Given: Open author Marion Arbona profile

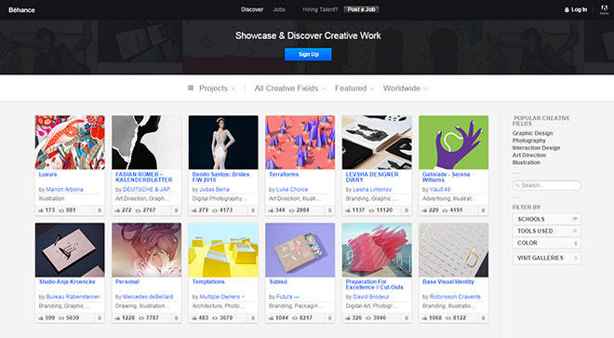Looking at the screenshot, I should 64,189.
